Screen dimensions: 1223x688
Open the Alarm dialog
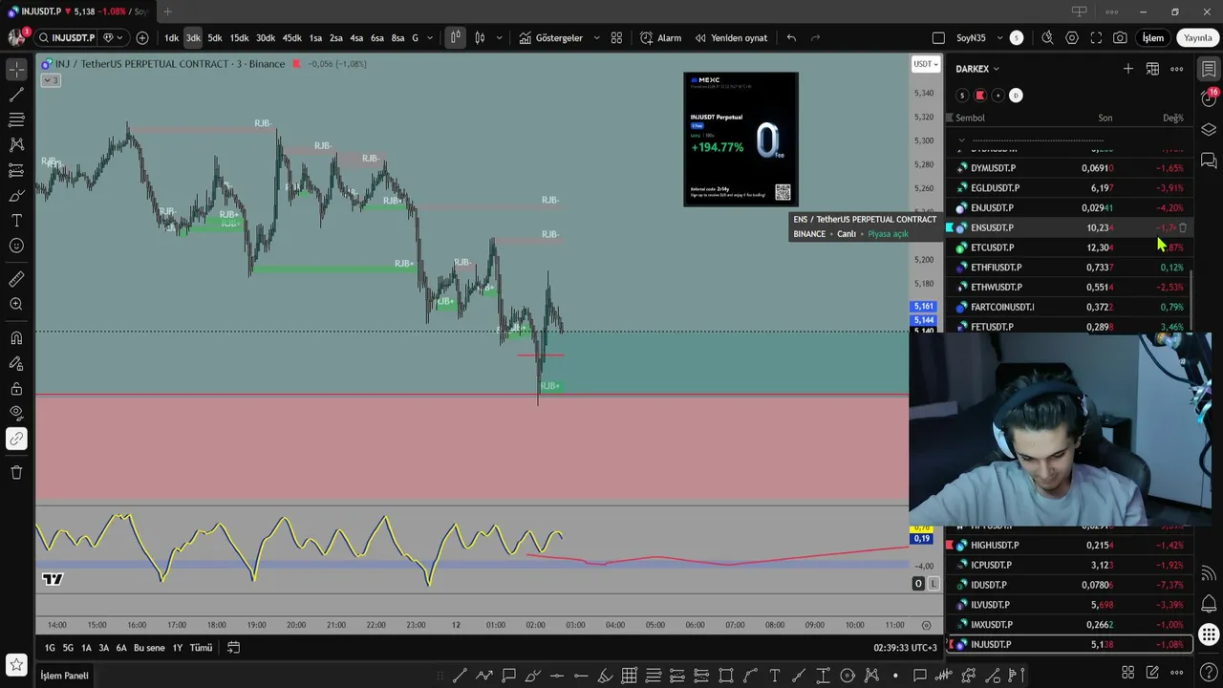[660, 38]
